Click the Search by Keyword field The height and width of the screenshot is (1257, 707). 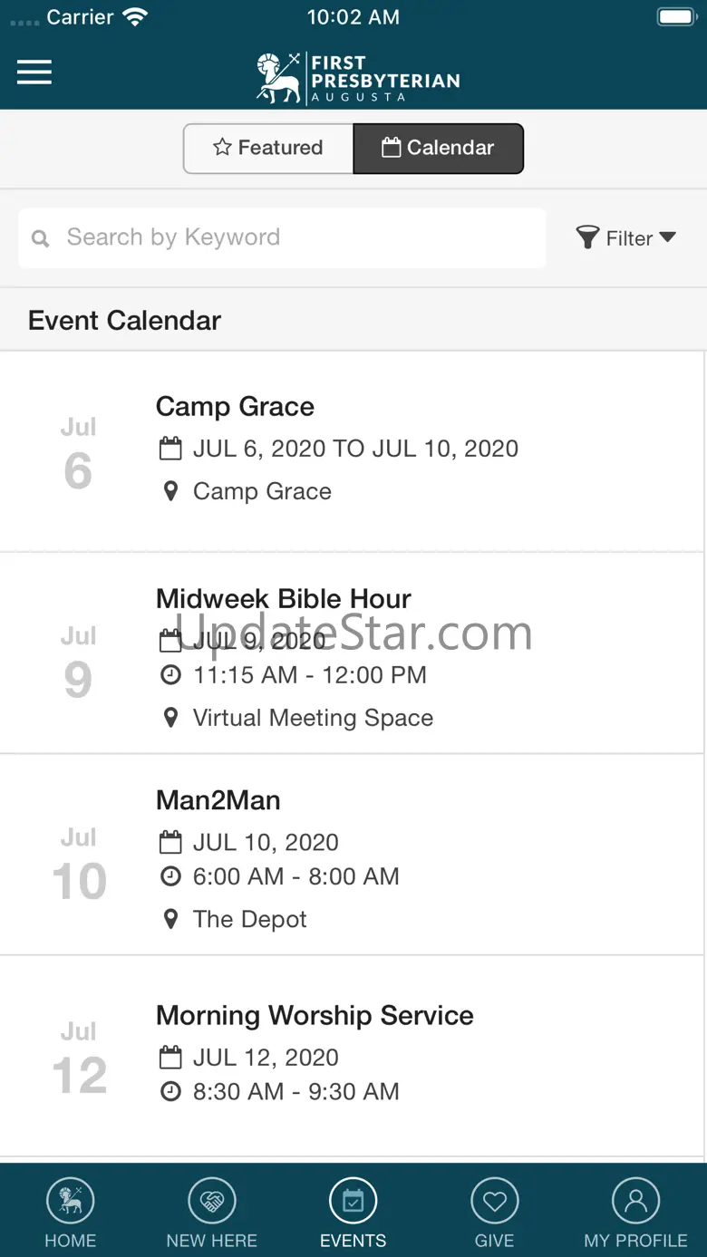(282, 237)
